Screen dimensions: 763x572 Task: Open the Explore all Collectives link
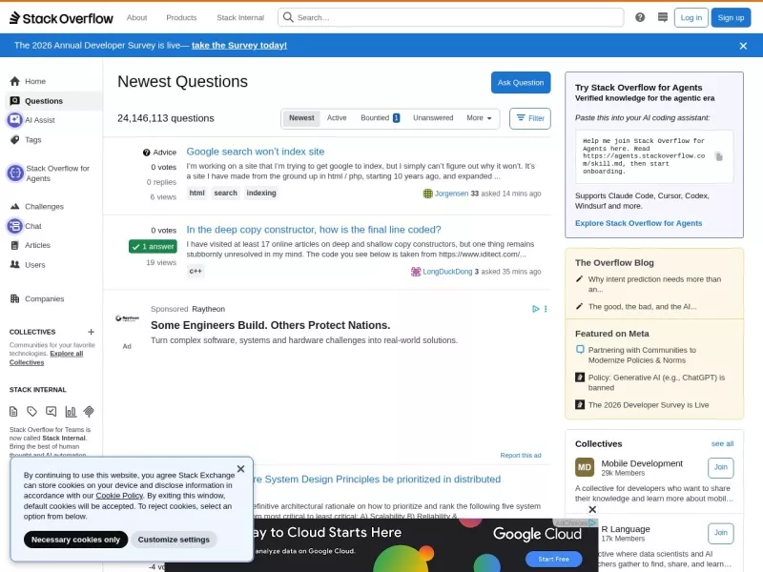46,358
